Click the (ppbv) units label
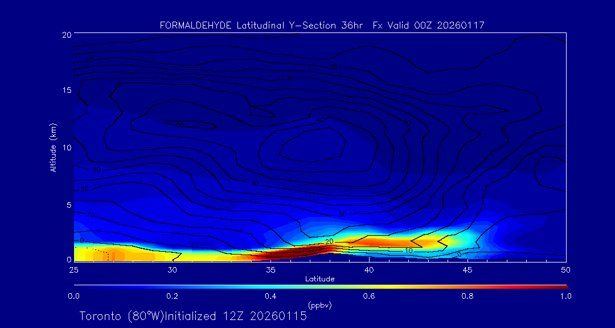 (x=319, y=305)
